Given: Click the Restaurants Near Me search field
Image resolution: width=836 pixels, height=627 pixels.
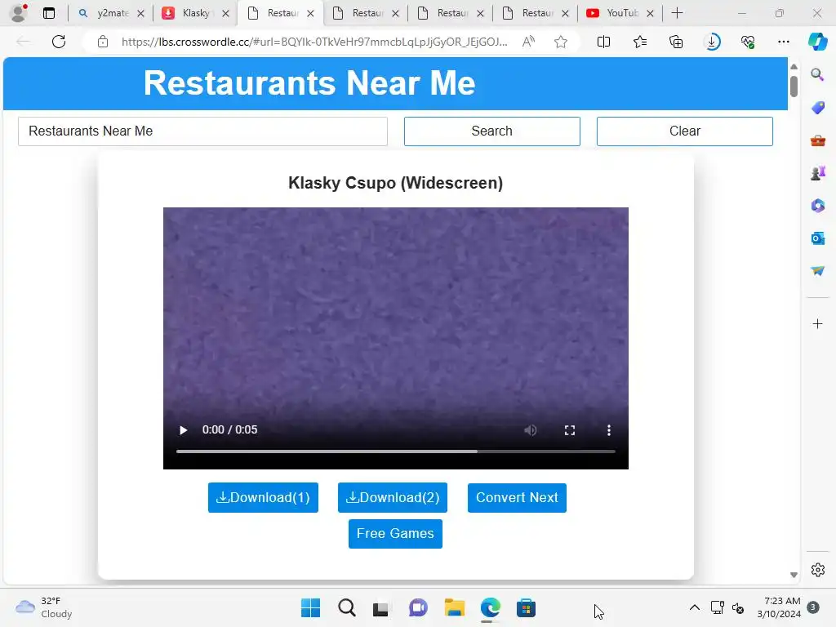Looking at the screenshot, I should (202, 131).
